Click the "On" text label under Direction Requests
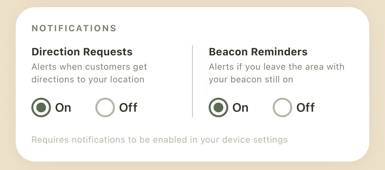This screenshot has height=170, width=385. 63,107
